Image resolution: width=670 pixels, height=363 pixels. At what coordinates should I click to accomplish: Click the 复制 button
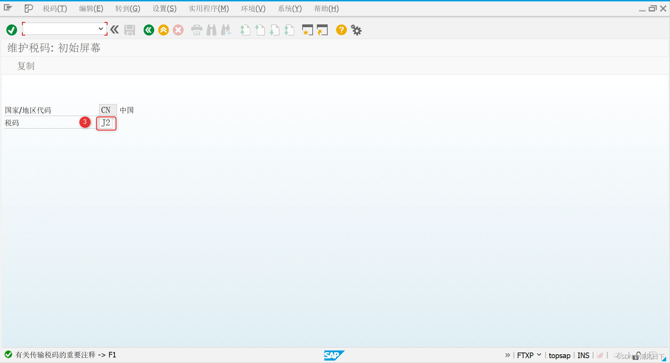25,66
